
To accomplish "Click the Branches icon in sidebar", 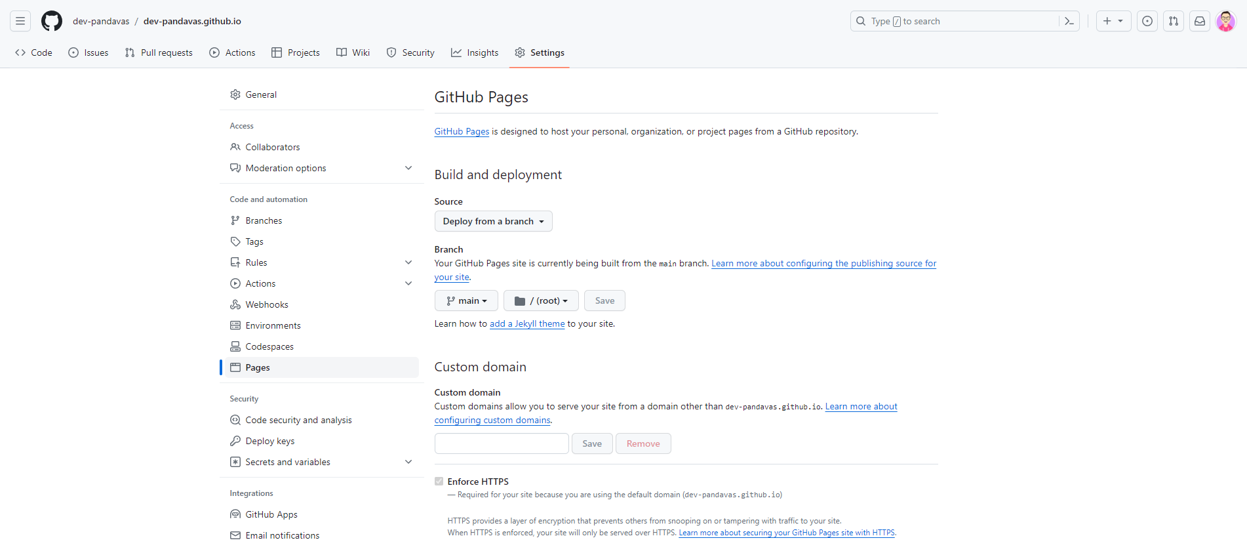I will click(x=235, y=220).
